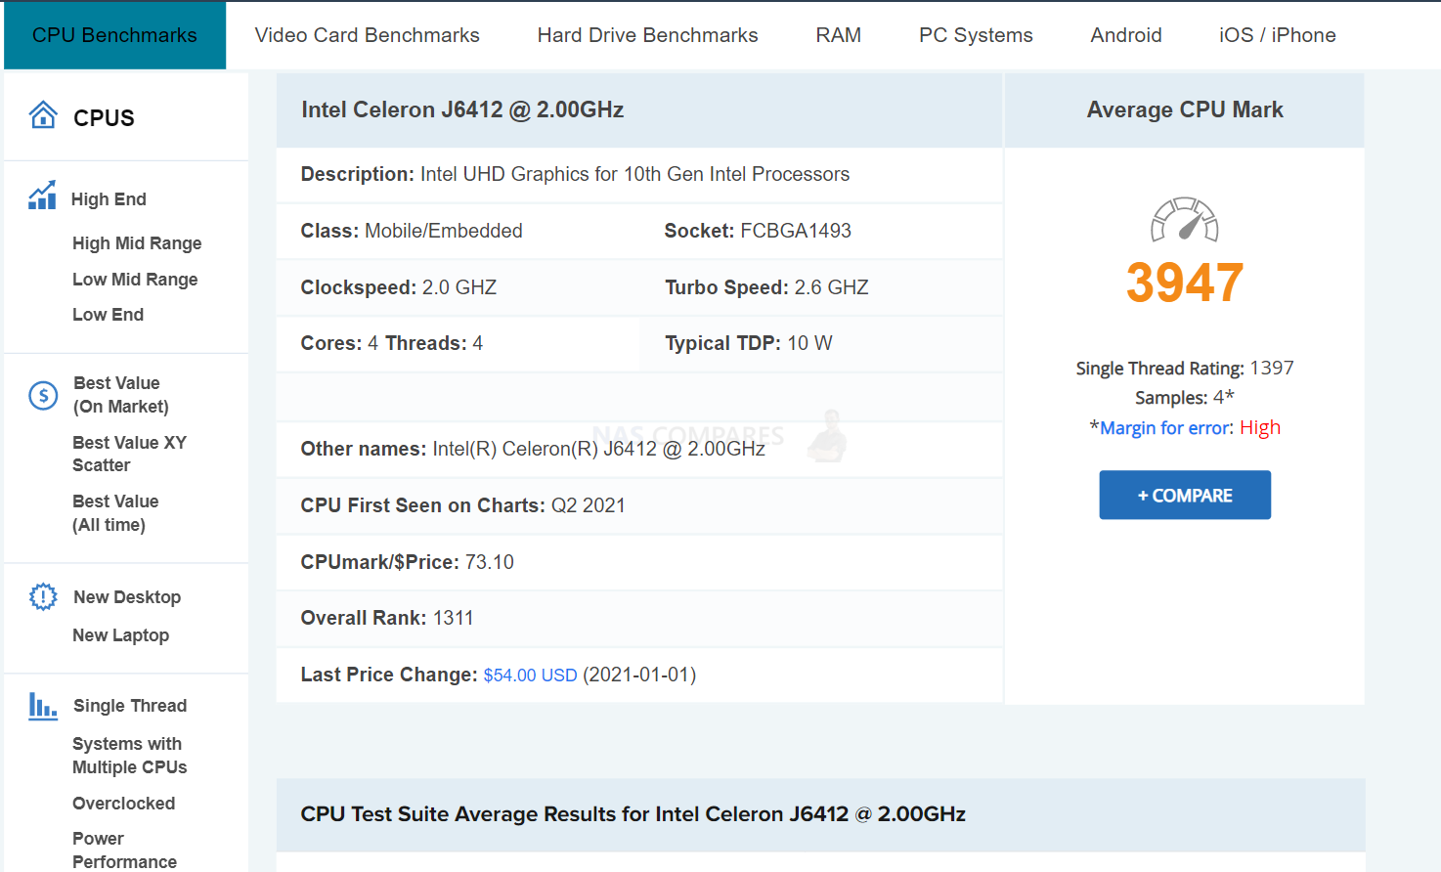The width and height of the screenshot is (1441, 872).
Task: Click the CPU Test Suite Average Results heading
Action: [x=633, y=814]
